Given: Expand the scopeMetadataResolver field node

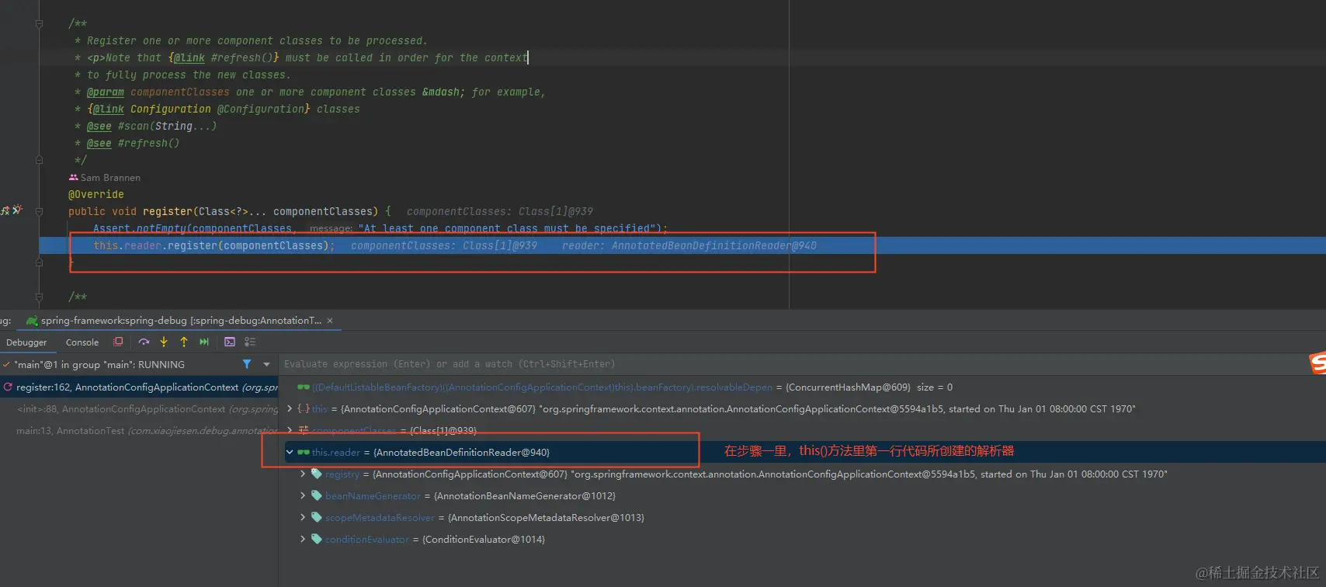Looking at the screenshot, I should pos(303,517).
